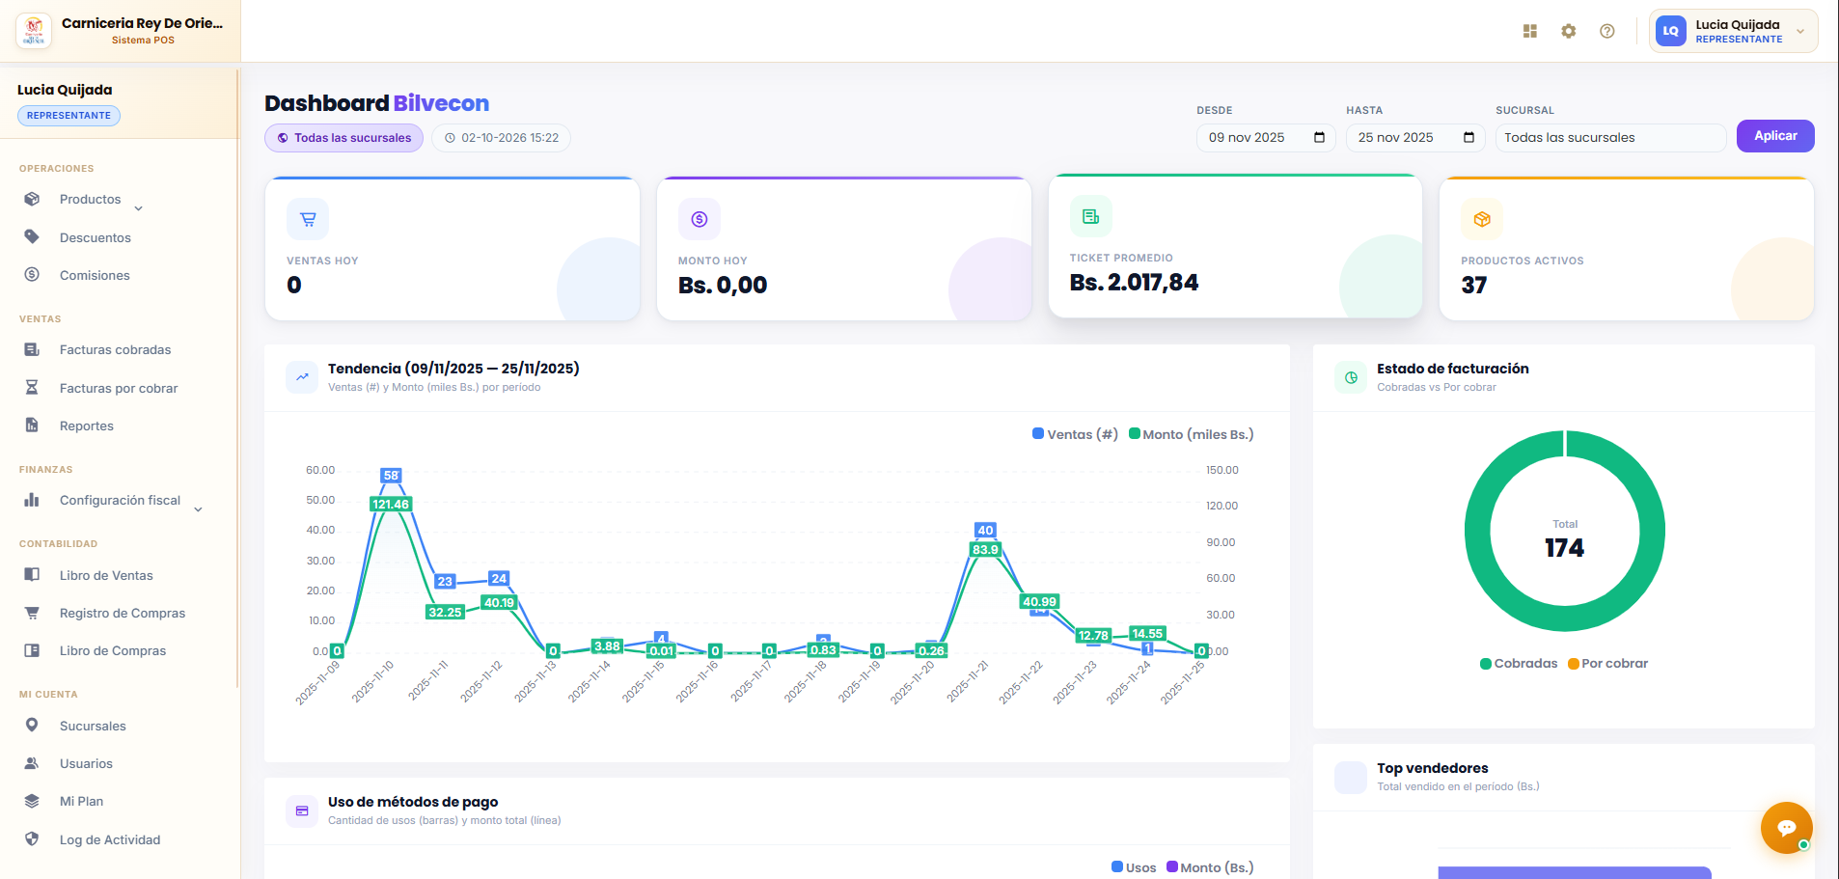Click the Todas las sucursales badge
This screenshot has width=1839, height=879.
343,138
